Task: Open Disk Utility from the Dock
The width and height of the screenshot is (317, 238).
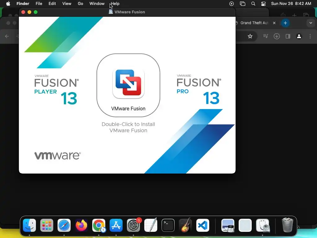Action: [263, 225]
